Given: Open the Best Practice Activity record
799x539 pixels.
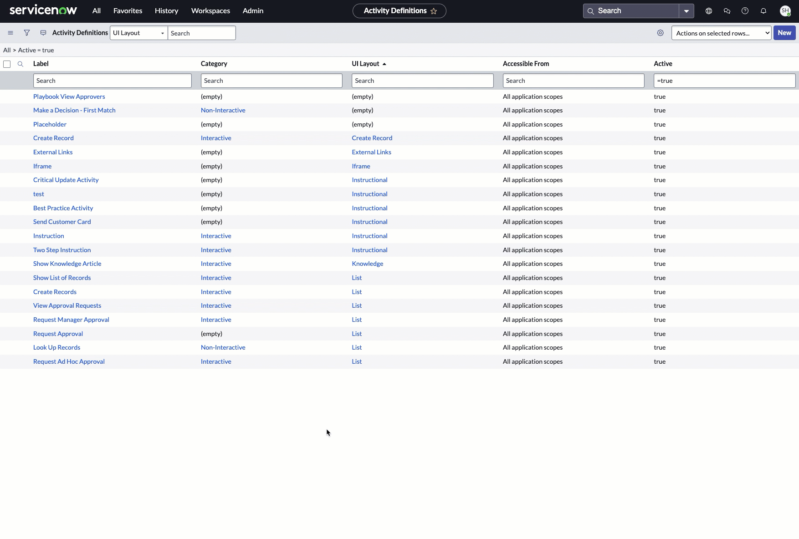Looking at the screenshot, I should 63,208.
